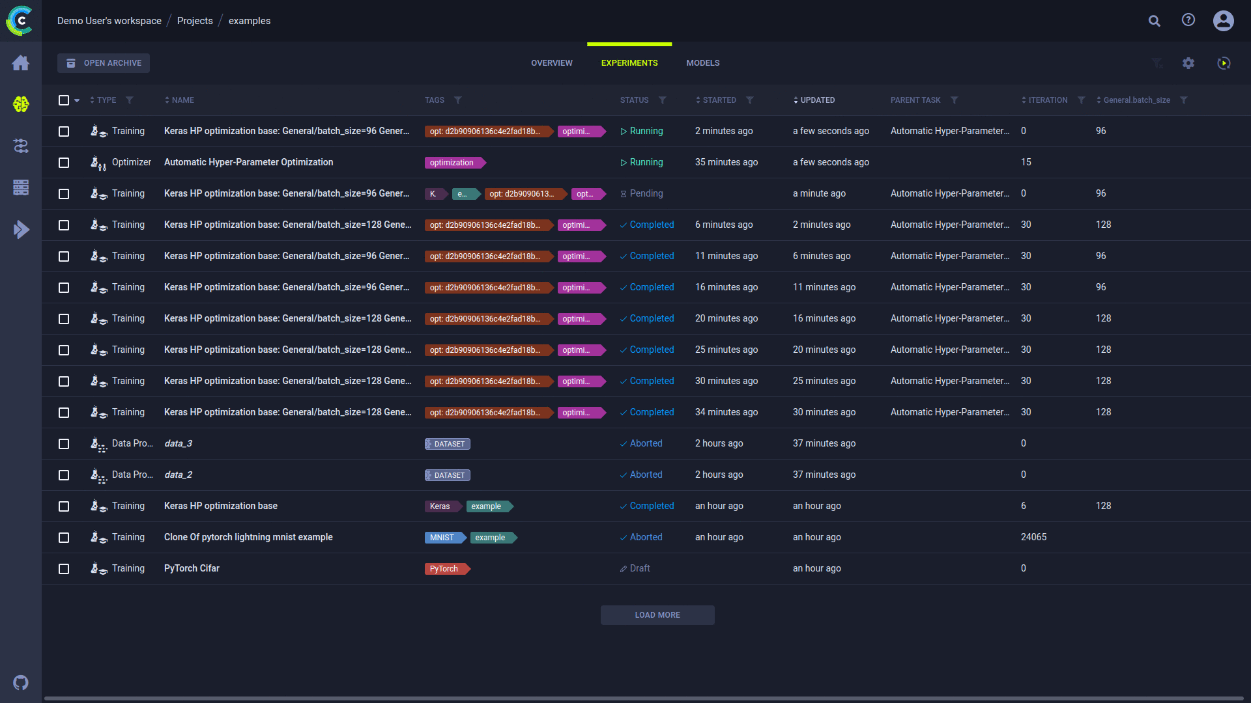Image resolution: width=1251 pixels, height=703 pixels.
Task: Open the ClearML GitHub link at bottom left
Action: (x=20, y=683)
